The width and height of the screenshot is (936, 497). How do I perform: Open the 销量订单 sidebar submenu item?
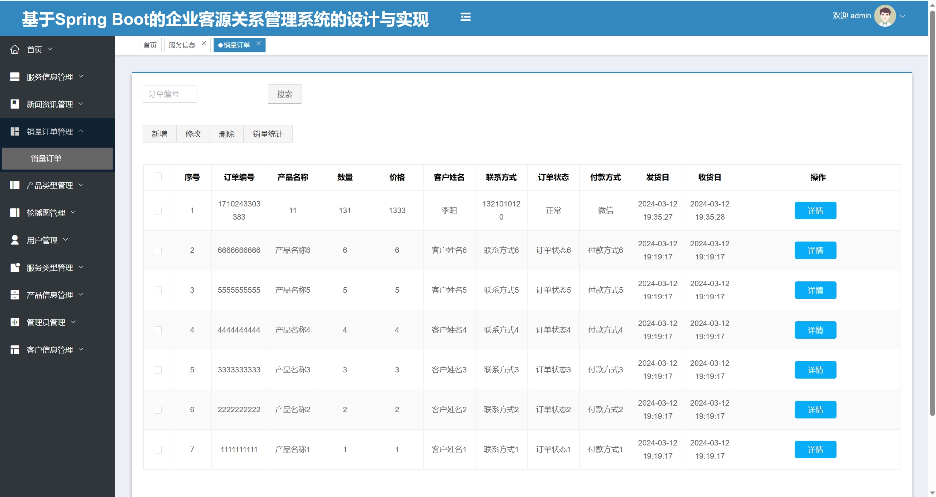(57, 159)
